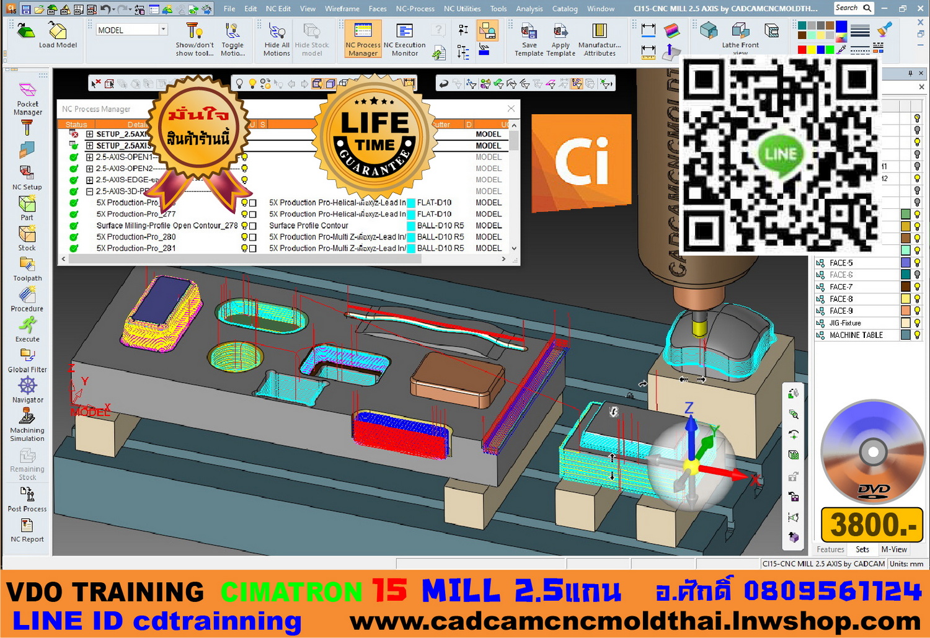Collapse the 2.5-AXIS-3D-PR tree node
The height and width of the screenshot is (638, 930).
[x=90, y=192]
